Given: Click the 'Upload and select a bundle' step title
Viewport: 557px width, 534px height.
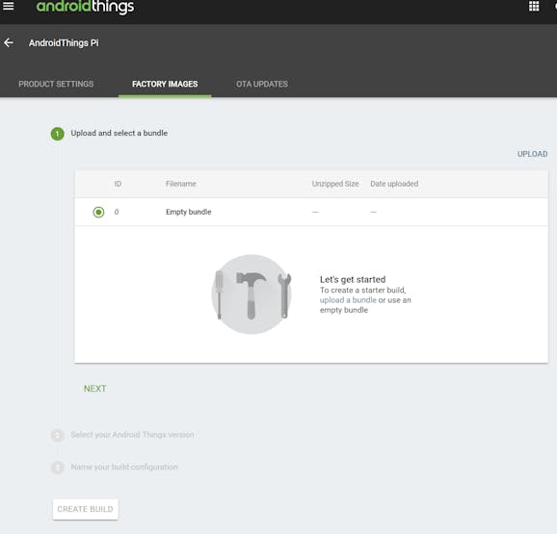Looking at the screenshot, I should 119,133.
